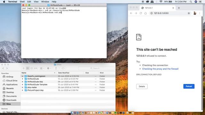Image resolution: width=205 pixels, height=115 pixels.
Task: Open Checking the proxy and the firewall link
Action: pyautogui.click(x=160, y=69)
